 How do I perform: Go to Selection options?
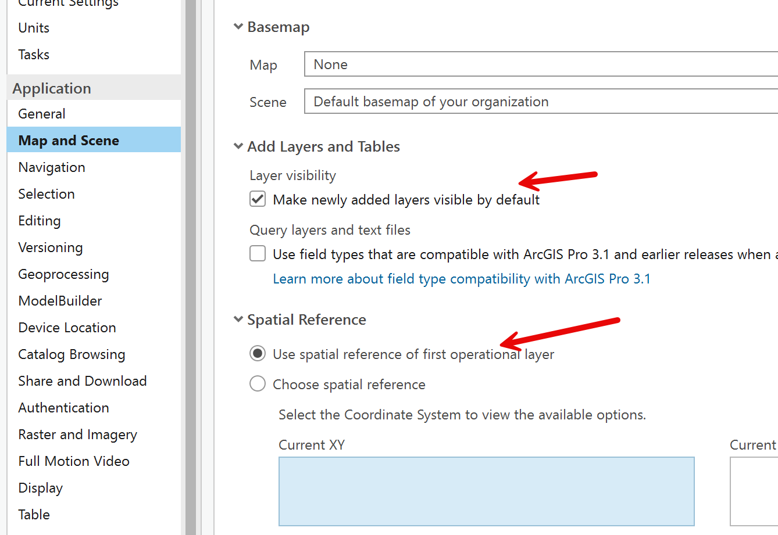47,194
